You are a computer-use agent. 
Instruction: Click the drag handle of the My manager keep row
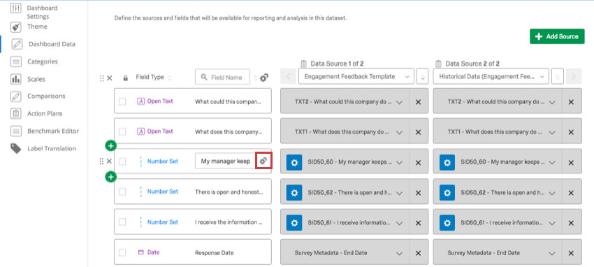pos(101,161)
